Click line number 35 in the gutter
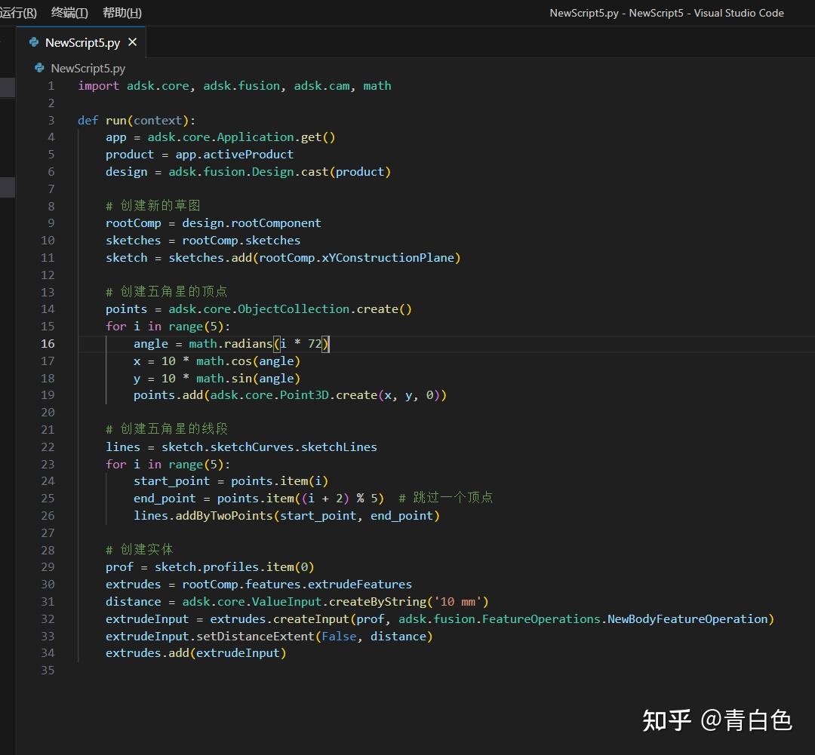The width and height of the screenshot is (815, 755). (x=48, y=671)
